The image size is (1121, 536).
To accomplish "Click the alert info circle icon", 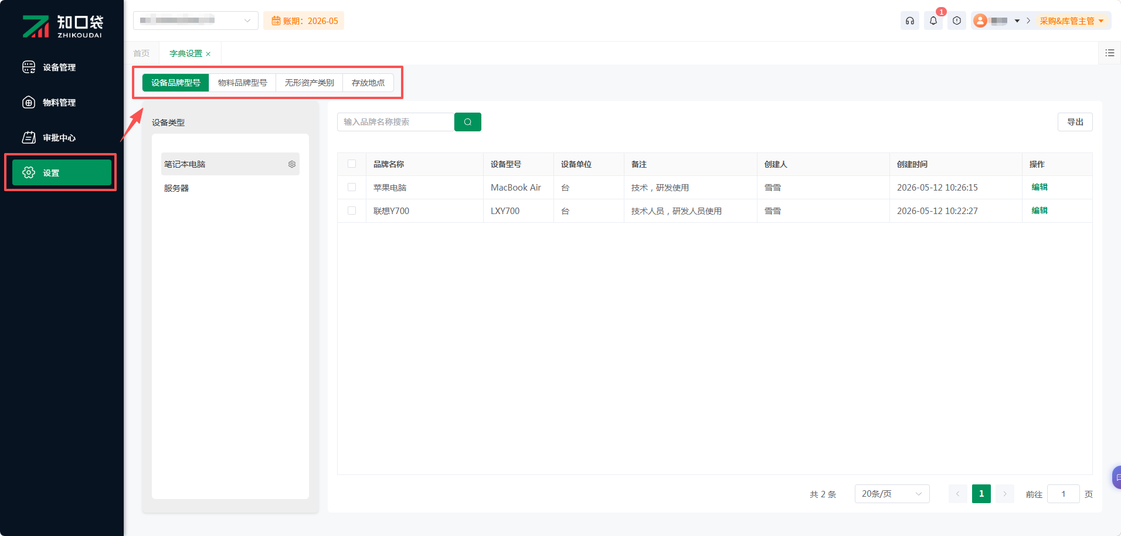I will (957, 21).
